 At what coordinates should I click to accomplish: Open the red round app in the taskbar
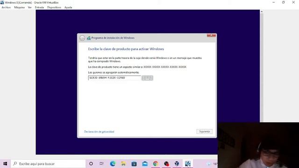click(166, 164)
